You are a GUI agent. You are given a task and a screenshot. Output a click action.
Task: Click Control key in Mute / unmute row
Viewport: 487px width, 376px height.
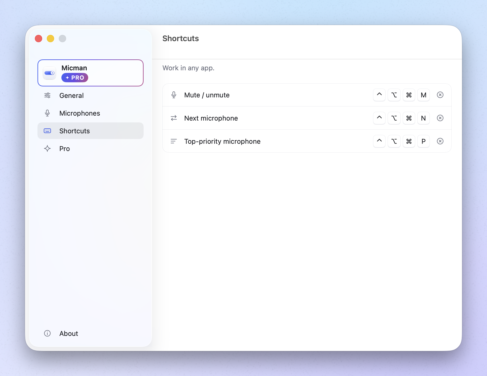379,95
